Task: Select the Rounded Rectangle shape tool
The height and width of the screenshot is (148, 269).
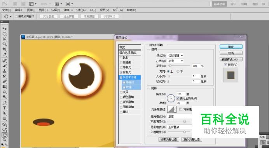Action: pyautogui.click(x=4, y=119)
